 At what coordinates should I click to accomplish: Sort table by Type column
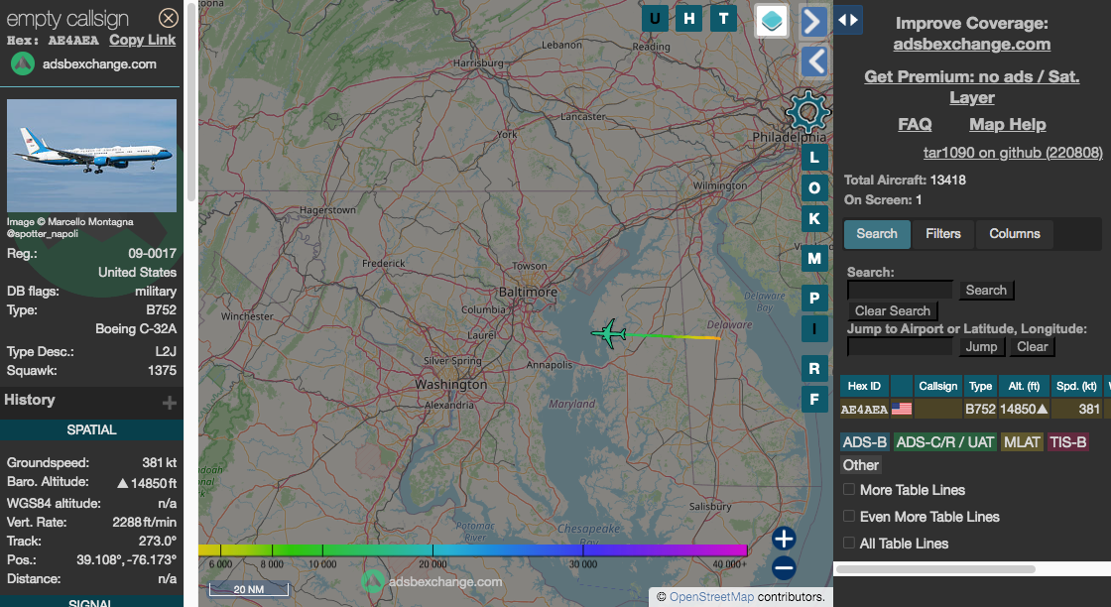pyautogui.click(x=981, y=386)
